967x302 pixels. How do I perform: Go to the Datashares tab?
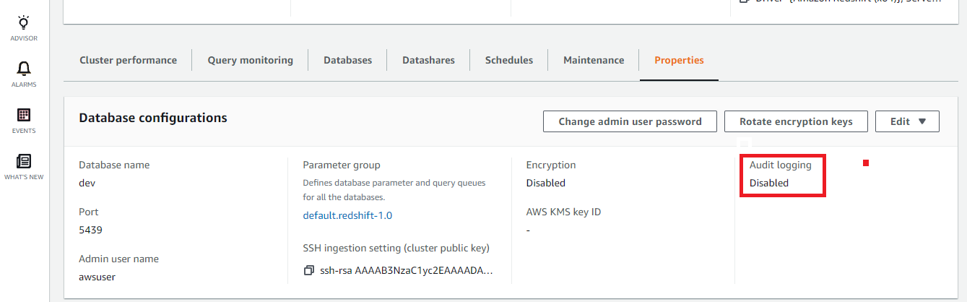[x=428, y=60]
